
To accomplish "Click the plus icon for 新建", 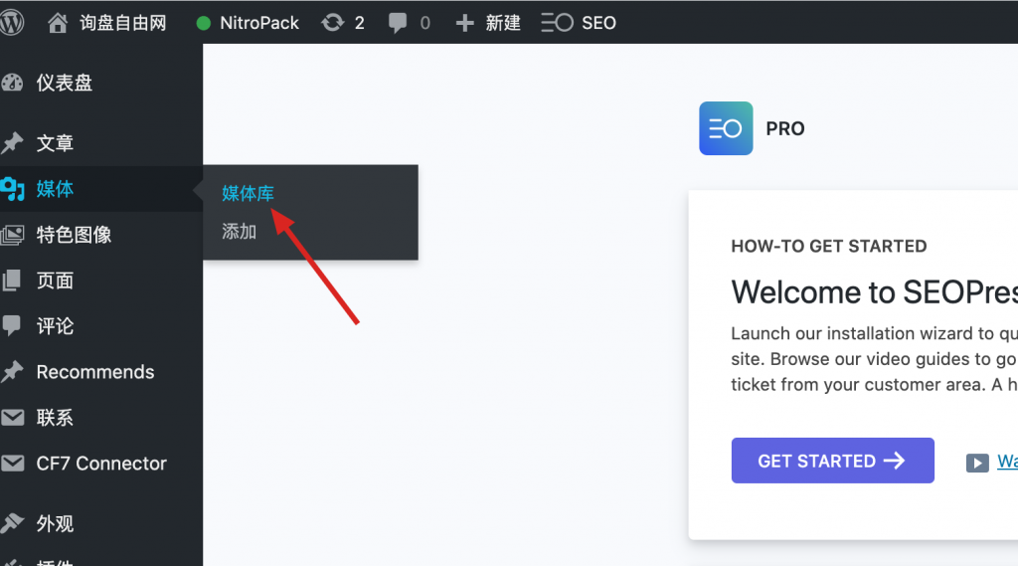I will tap(464, 22).
